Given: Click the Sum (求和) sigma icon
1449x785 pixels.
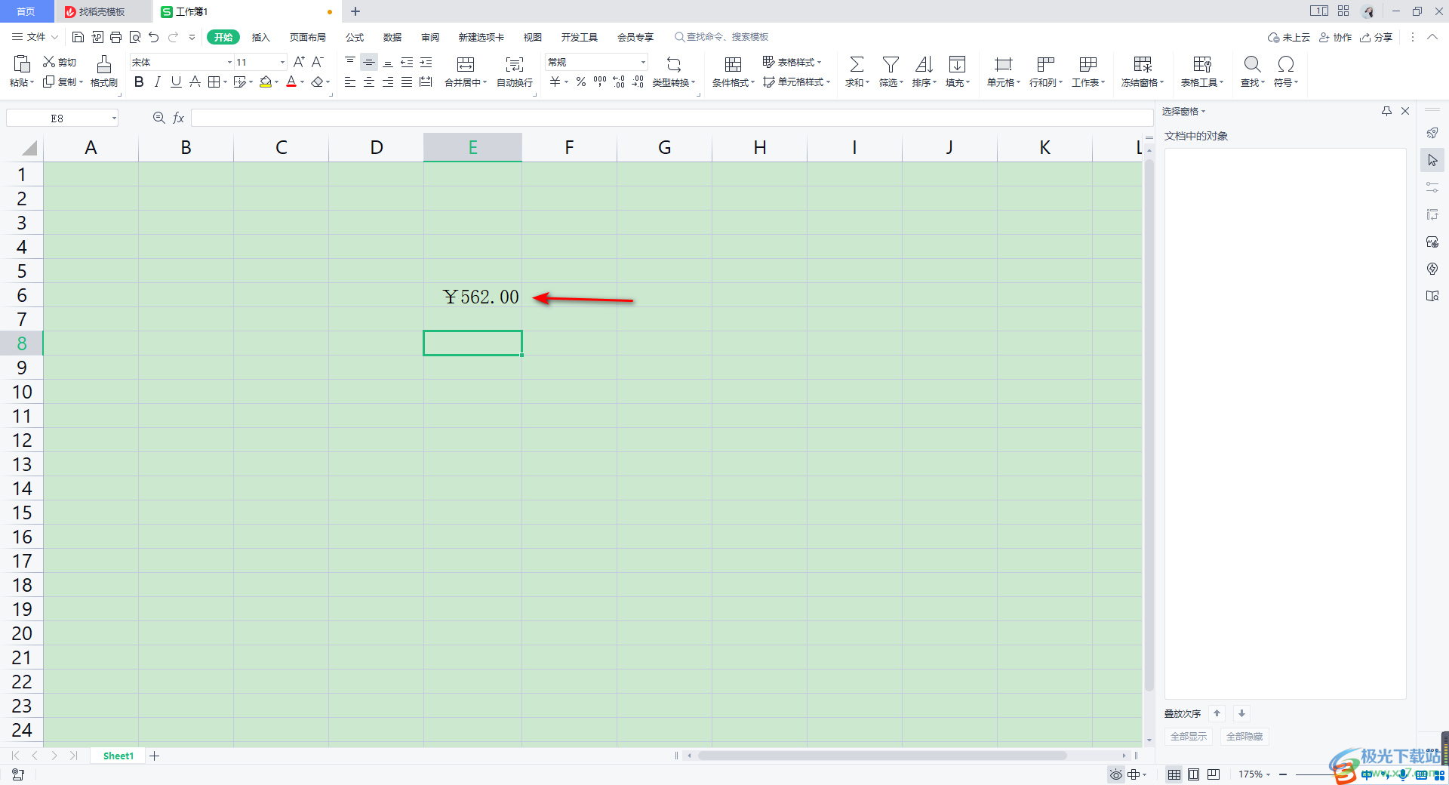Looking at the screenshot, I should click(857, 64).
